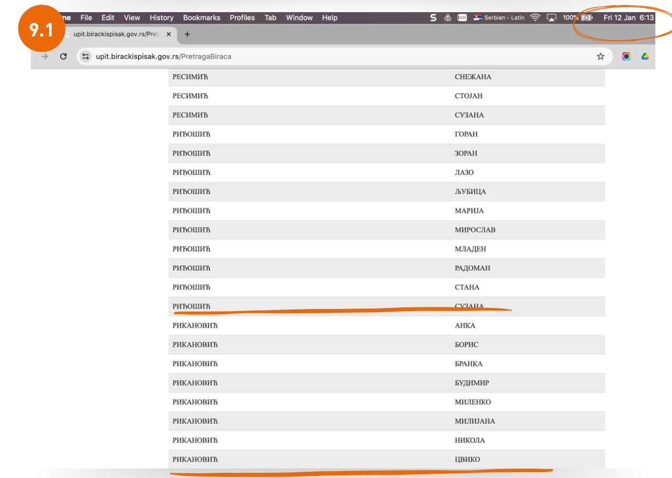Click the triangle warning status icon
672x478 pixels.
pyautogui.click(x=448, y=17)
